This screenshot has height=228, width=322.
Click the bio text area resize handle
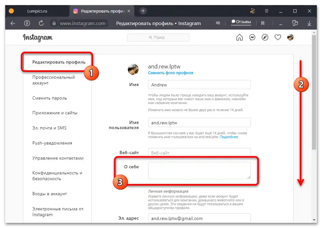[249, 177]
